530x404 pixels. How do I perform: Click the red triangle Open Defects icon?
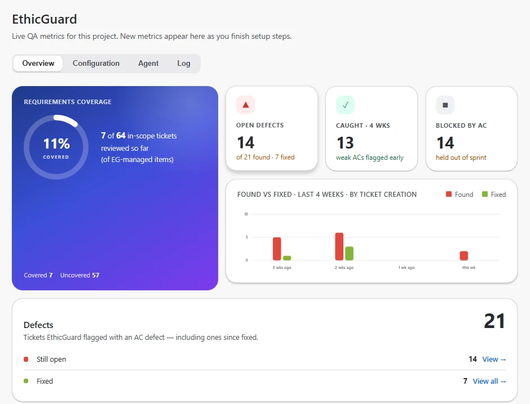point(245,105)
